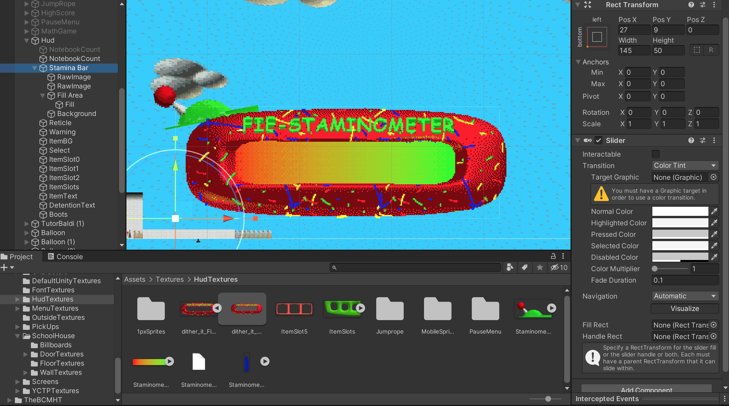Pick Normal Color with the eyedropper
The width and height of the screenshot is (729, 406).
pyautogui.click(x=714, y=211)
